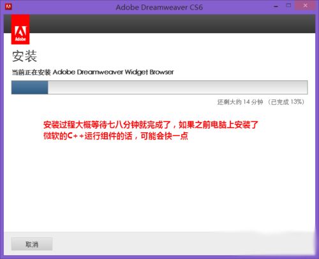The height and width of the screenshot is (259, 319).
Task: Maximize the installer window
Action: click(x=288, y=6)
